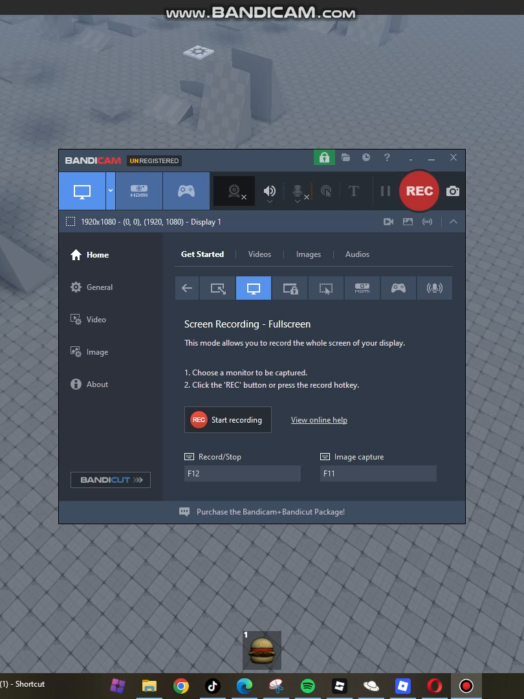Switch to the Audios tab

tap(357, 254)
